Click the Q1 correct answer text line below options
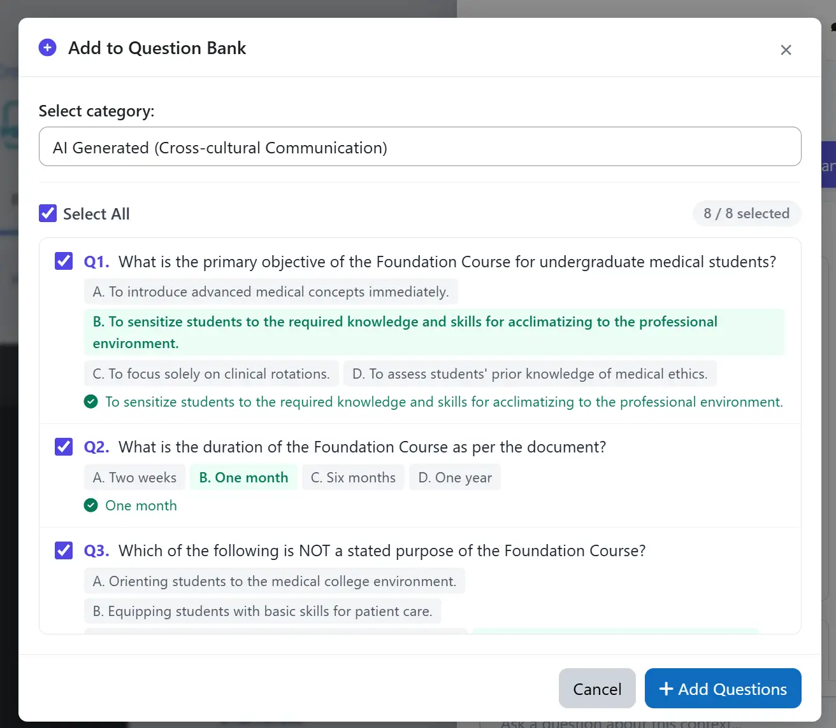 (x=444, y=402)
